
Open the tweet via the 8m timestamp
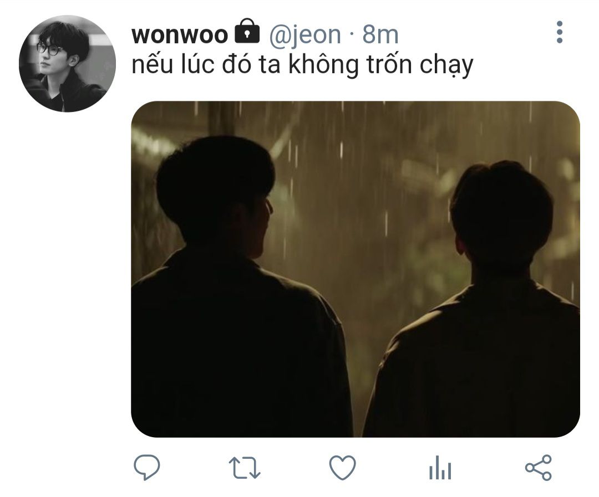(x=380, y=35)
